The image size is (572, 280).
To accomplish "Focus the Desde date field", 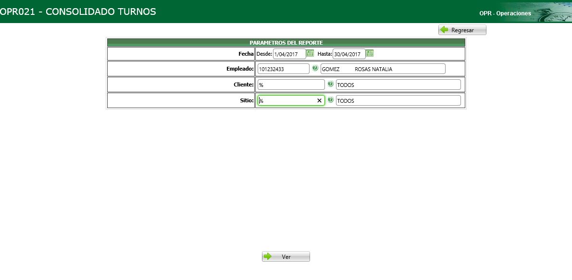I will pos(289,54).
